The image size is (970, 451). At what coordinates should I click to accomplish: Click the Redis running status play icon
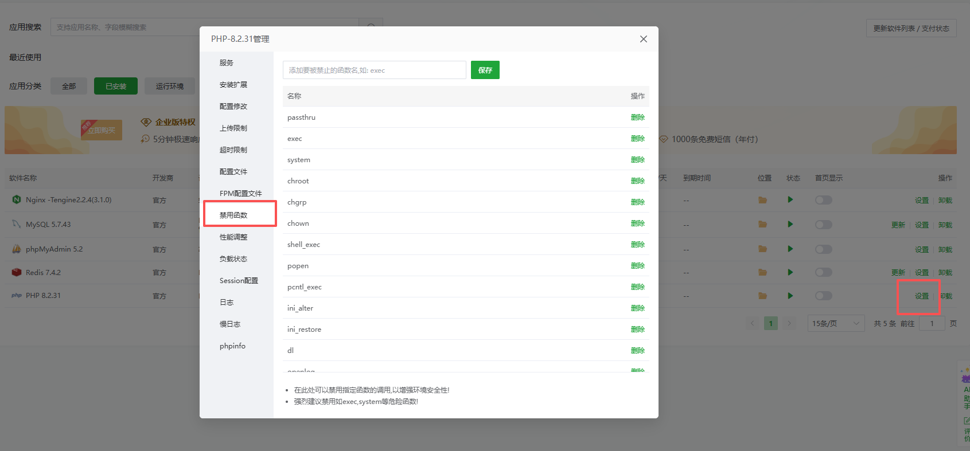pos(790,272)
